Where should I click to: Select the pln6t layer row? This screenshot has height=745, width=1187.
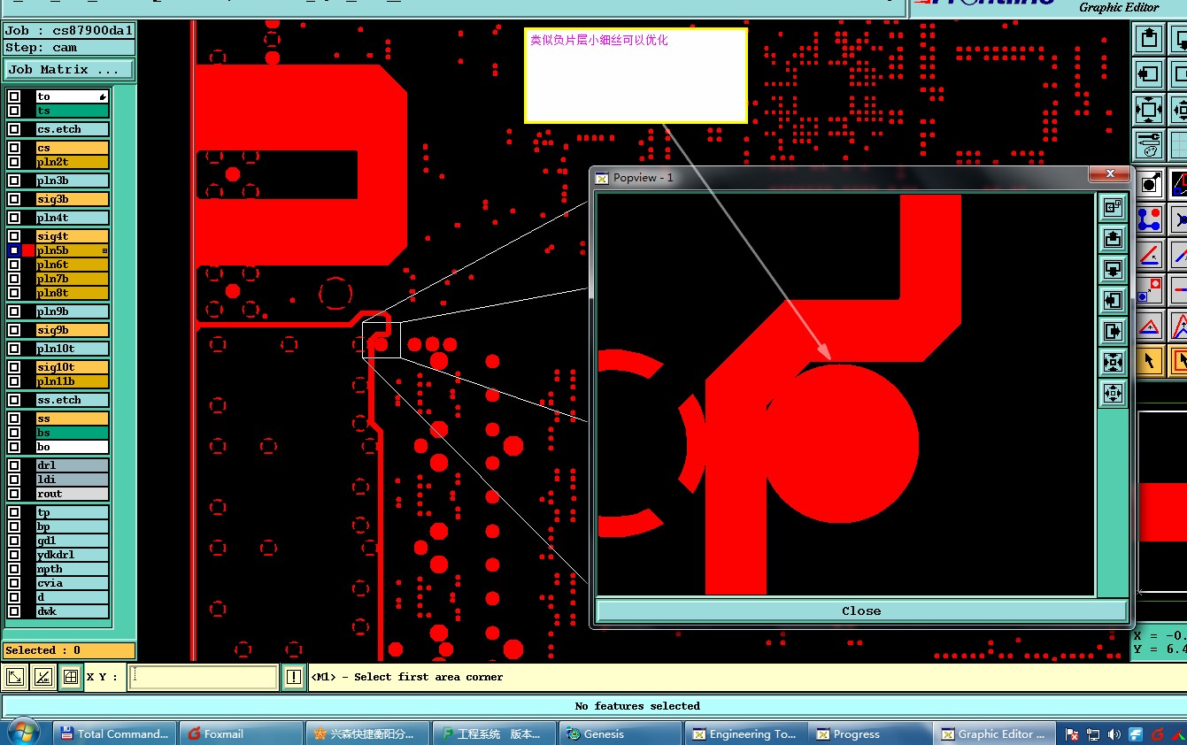73,265
